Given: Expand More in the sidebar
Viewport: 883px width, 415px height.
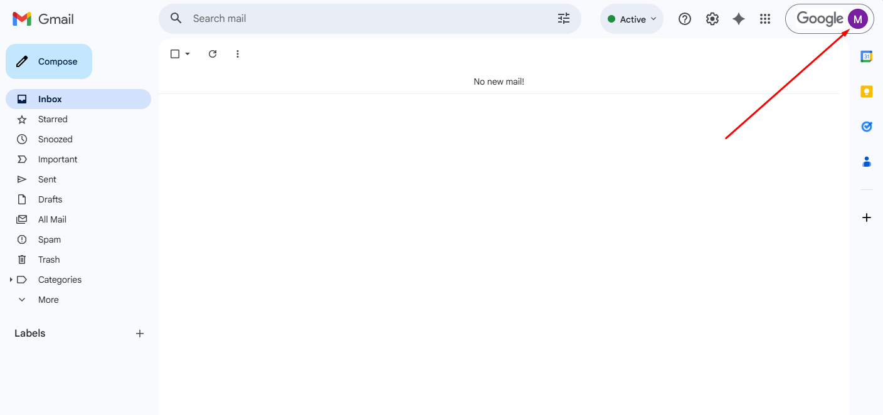Looking at the screenshot, I should pyautogui.click(x=48, y=300).
